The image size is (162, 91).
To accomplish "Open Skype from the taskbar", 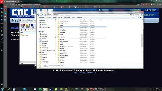I will point(25,89).
